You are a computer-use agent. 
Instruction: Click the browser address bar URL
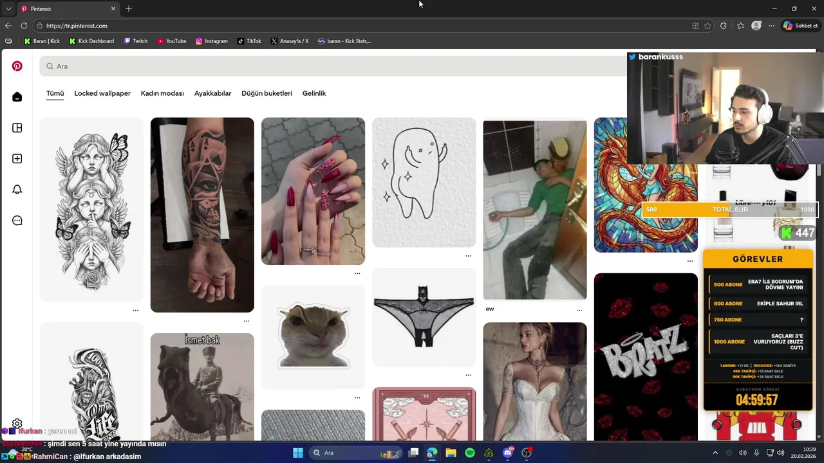tap(77, 26)
